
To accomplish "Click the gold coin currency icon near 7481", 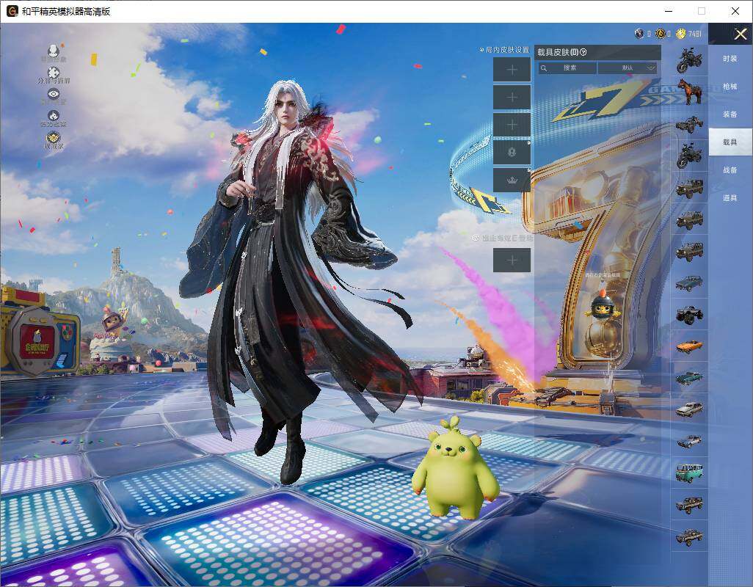I will coord(680,34).
